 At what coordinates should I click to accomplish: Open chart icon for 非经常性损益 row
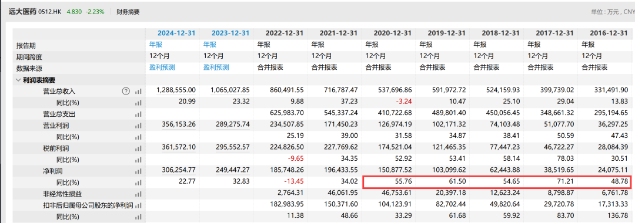point(139,194)
